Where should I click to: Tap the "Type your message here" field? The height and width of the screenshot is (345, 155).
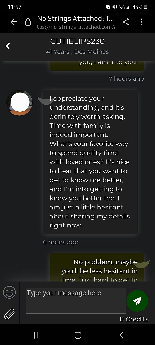tap(76, 300)
